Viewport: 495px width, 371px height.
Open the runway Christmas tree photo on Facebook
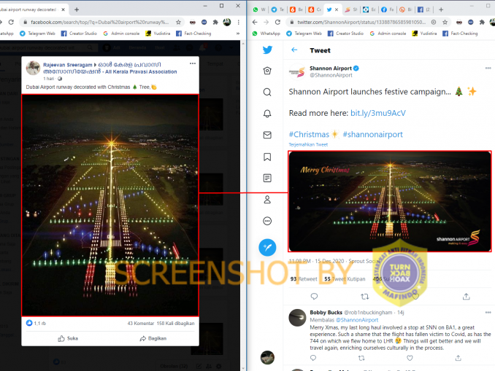click(x=110, y=206)
